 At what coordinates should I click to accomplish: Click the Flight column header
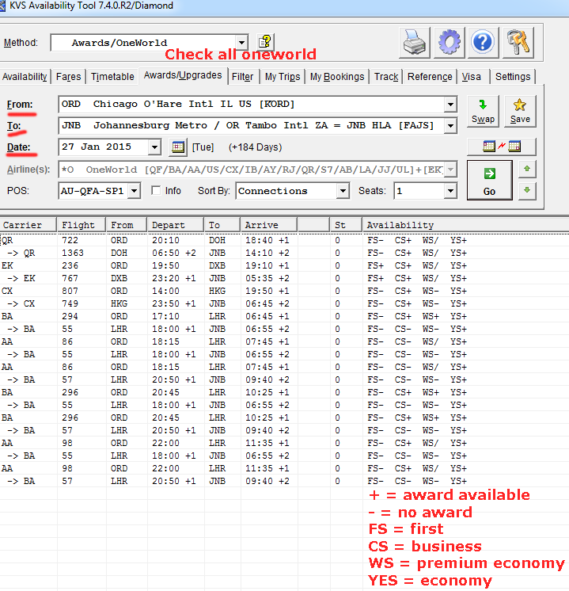[x=82, y=225]
